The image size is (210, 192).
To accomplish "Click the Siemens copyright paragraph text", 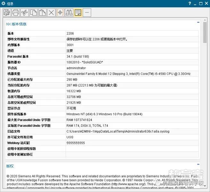I will (x=102, y=182).
